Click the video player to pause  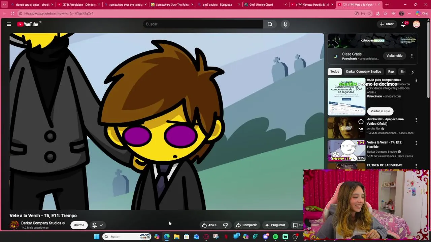pyautogui.click(x=167, y=121)
